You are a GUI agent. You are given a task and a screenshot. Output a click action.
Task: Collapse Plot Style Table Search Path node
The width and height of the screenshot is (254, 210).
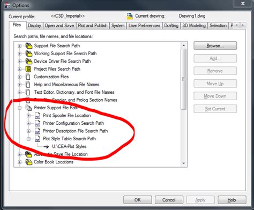(x=28, y=139)
